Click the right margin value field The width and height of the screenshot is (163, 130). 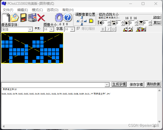point(132,23)
